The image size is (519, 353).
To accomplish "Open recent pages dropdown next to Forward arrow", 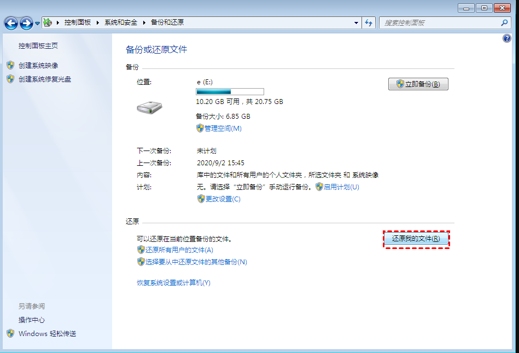I will tap(37, 24).
